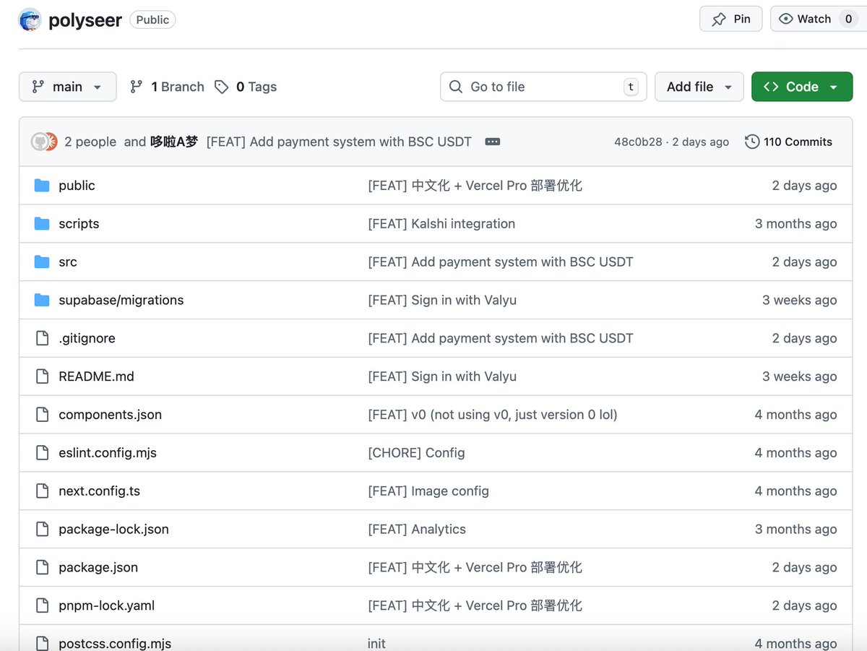
Task: Click the file icon beside package.json
Action: [x=41, y=567]
